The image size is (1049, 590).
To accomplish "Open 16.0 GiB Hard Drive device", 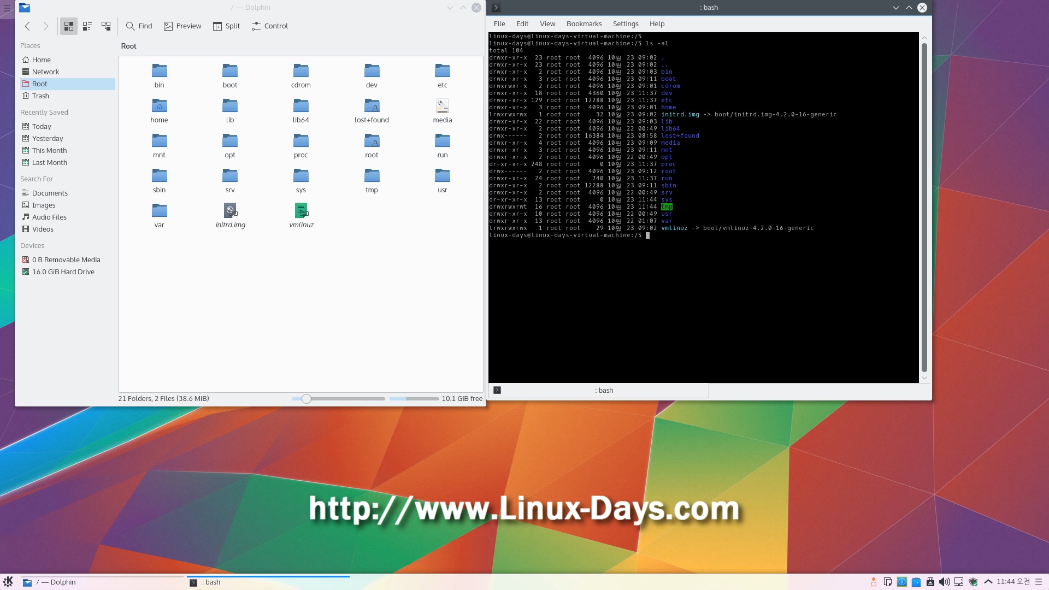I will pyautogui.click(x=68, y=272).
